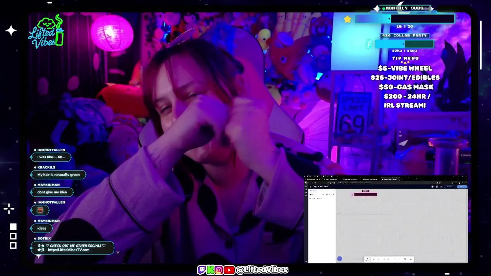Click the vertical scrollbar at the right edge
This screenshot has width=491, height=276.
pos(481,45)
